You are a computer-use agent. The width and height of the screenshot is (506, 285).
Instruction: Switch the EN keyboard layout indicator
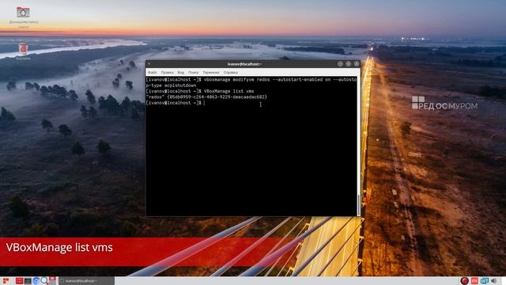tap(474, 281)
